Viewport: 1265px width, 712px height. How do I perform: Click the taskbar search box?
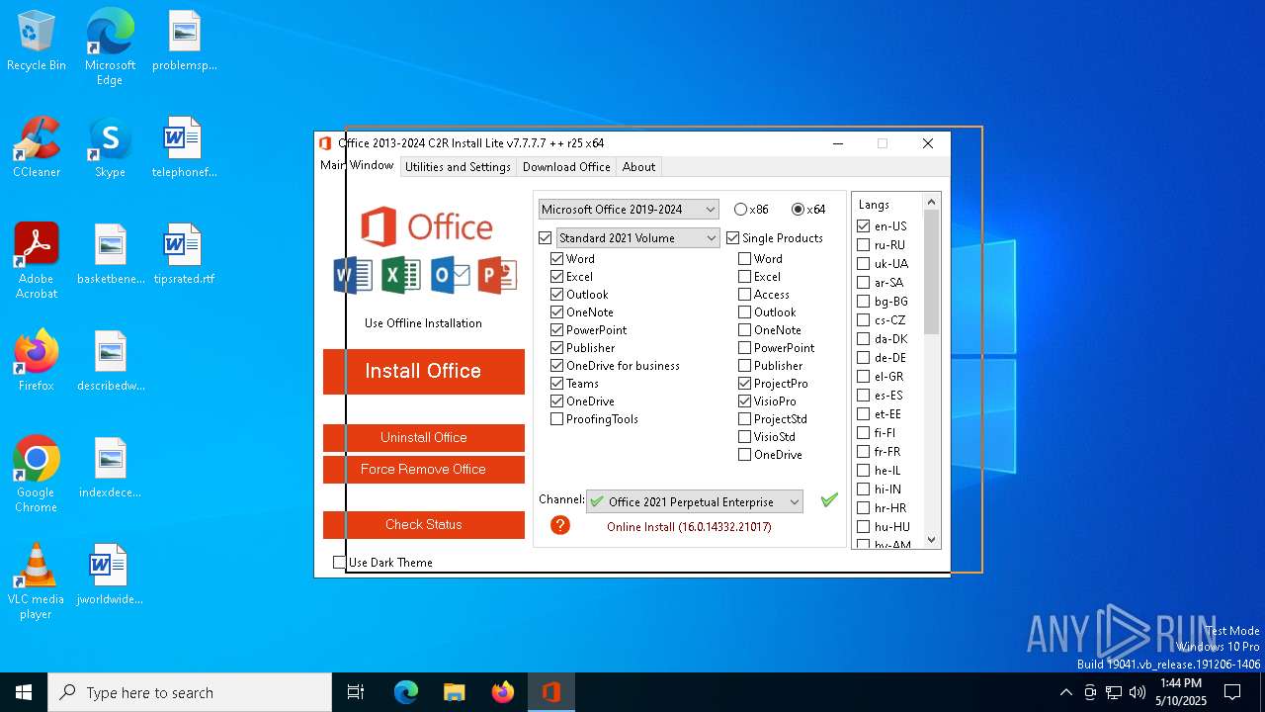190,692
